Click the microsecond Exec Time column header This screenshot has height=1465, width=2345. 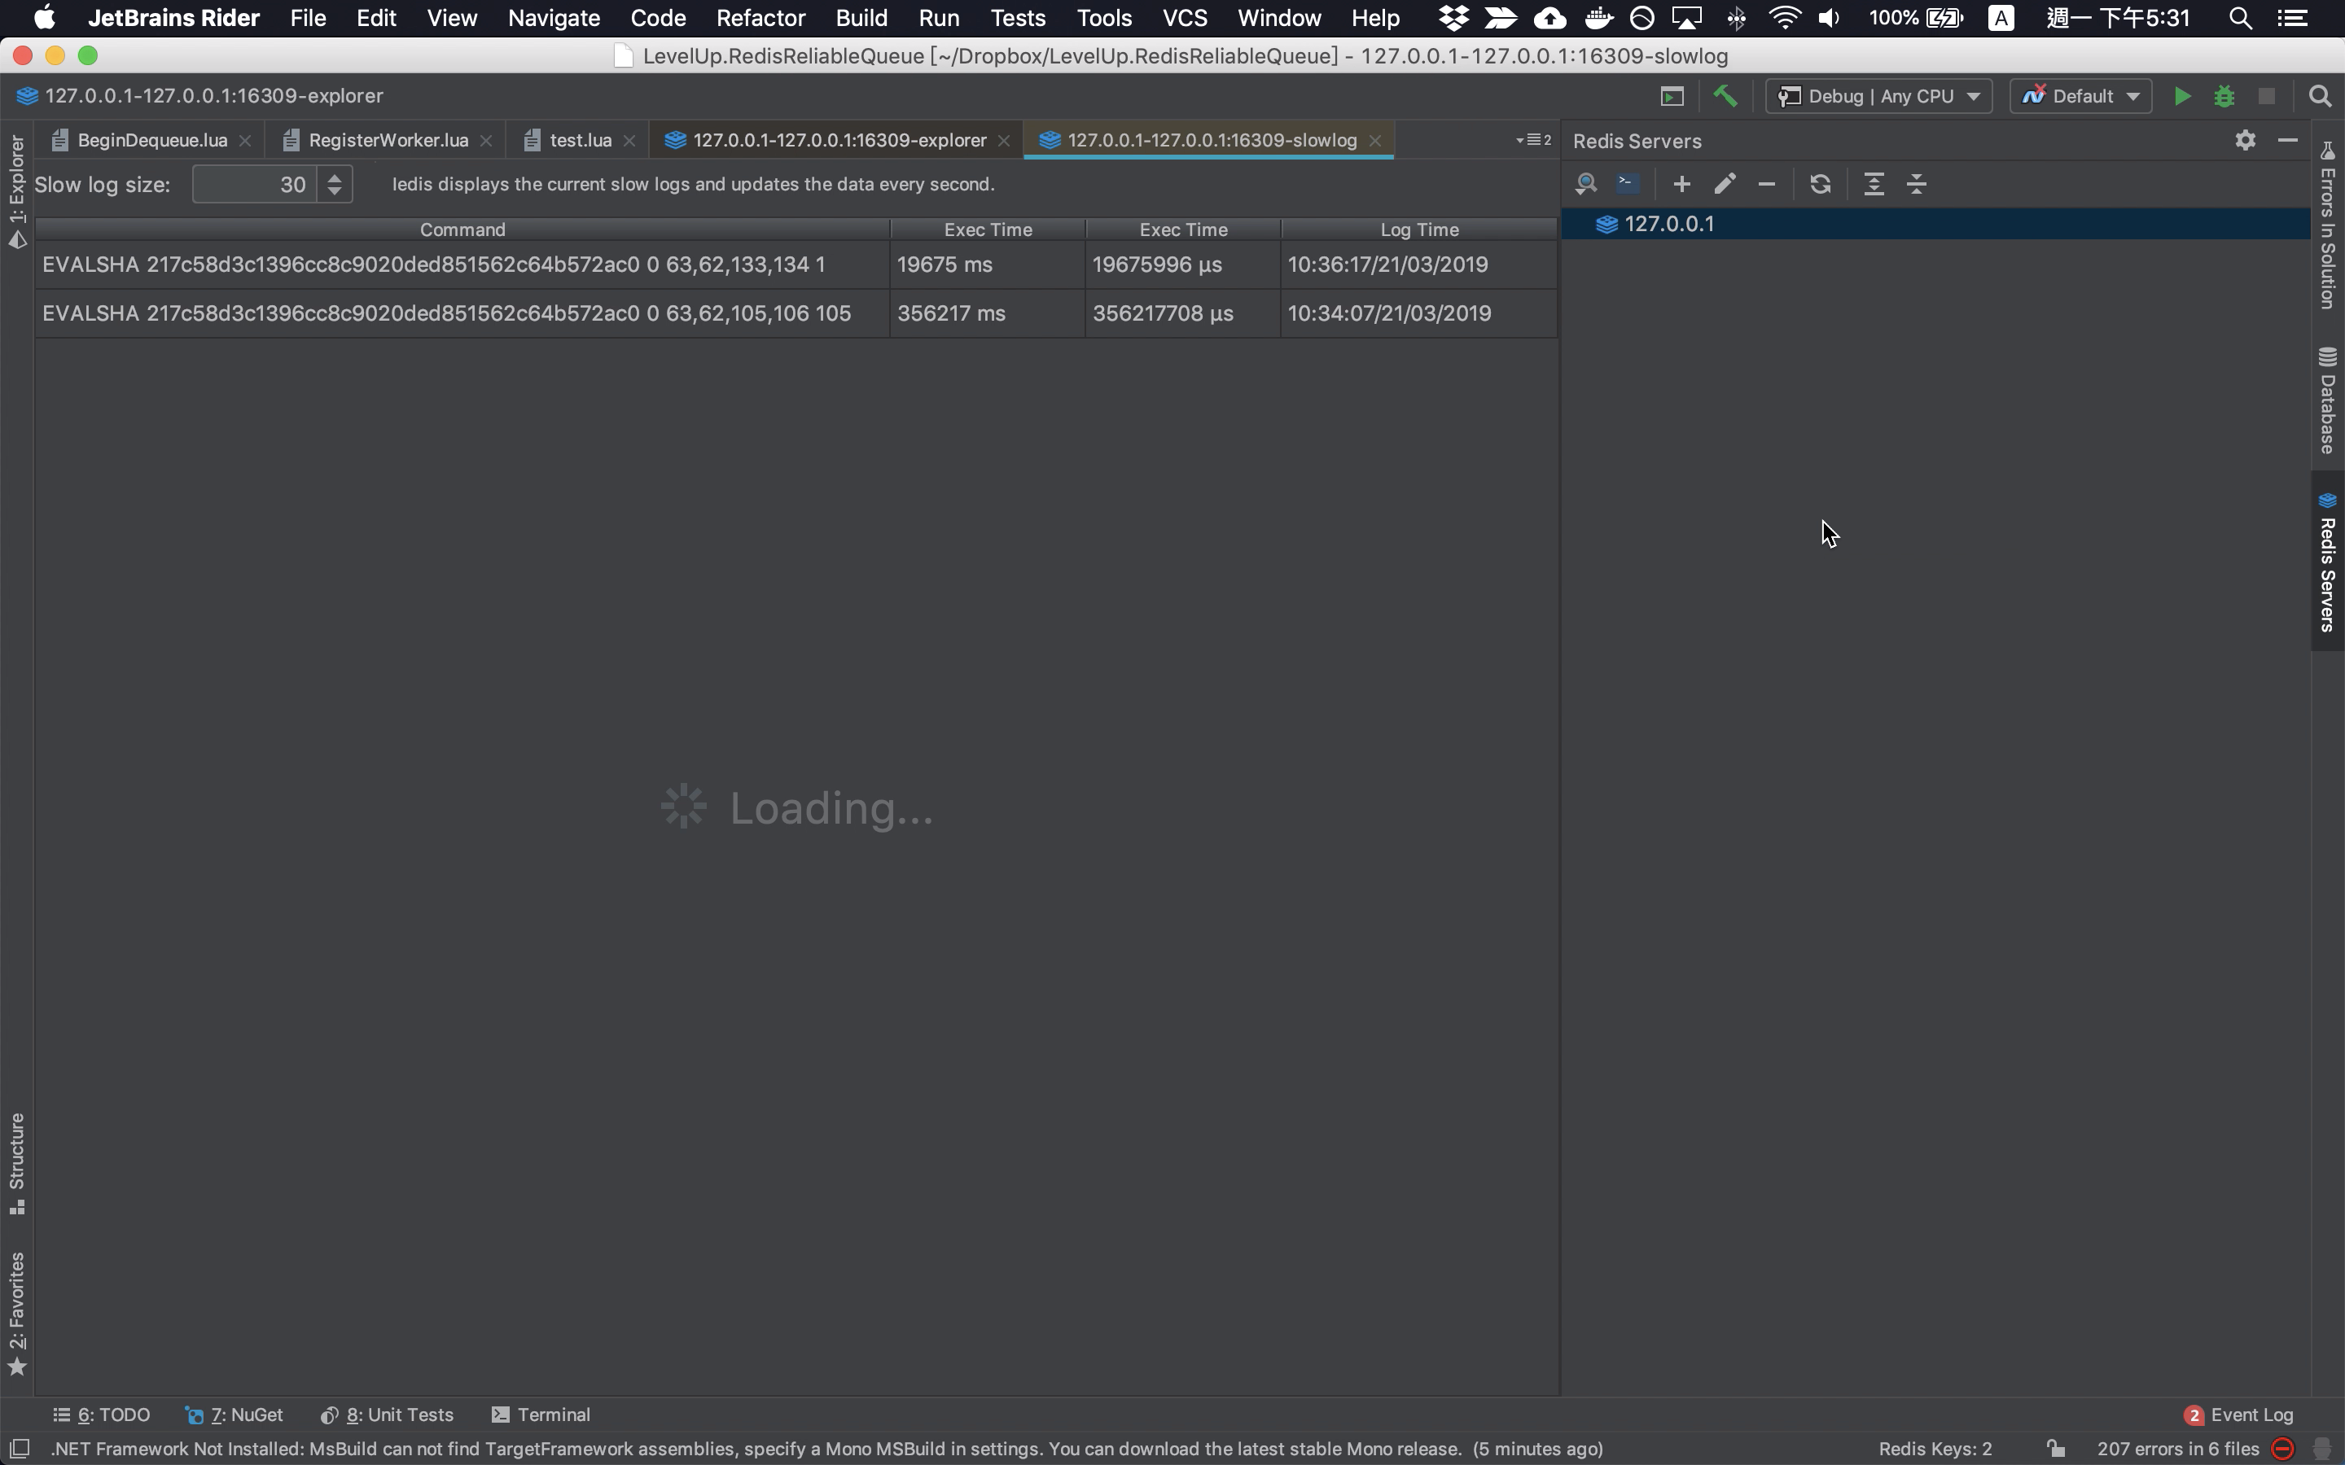pyautogui.click(x=1183, y=230)
